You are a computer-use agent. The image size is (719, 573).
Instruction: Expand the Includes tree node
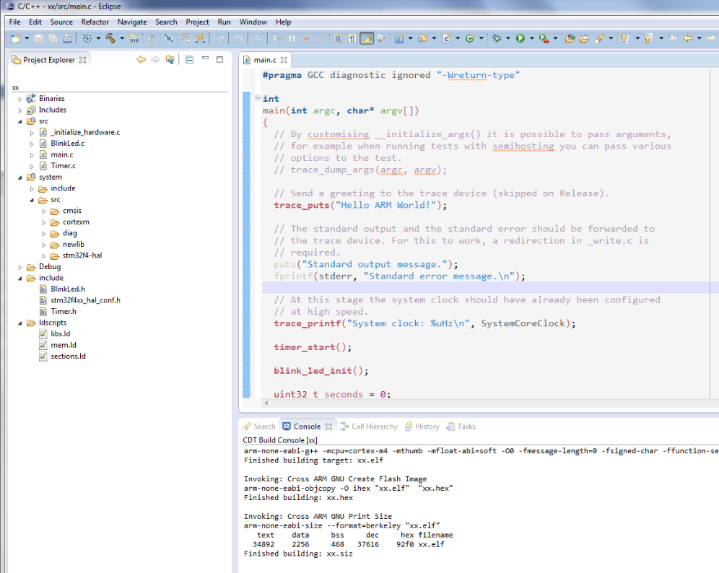point(19,110)
